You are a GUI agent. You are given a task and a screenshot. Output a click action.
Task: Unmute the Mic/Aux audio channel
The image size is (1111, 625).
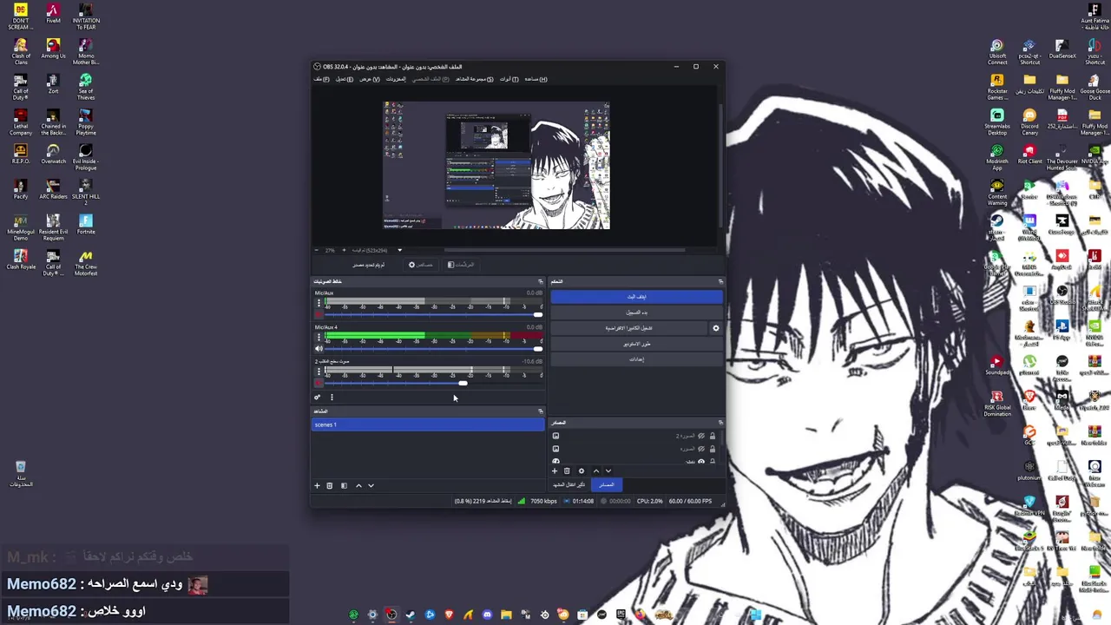[x=319, y=314]
